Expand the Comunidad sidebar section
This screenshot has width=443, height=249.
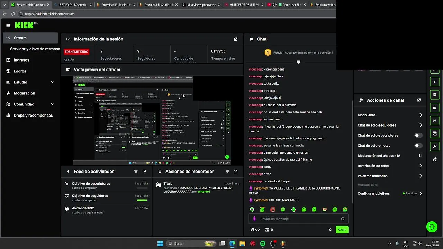click(53, 104)
